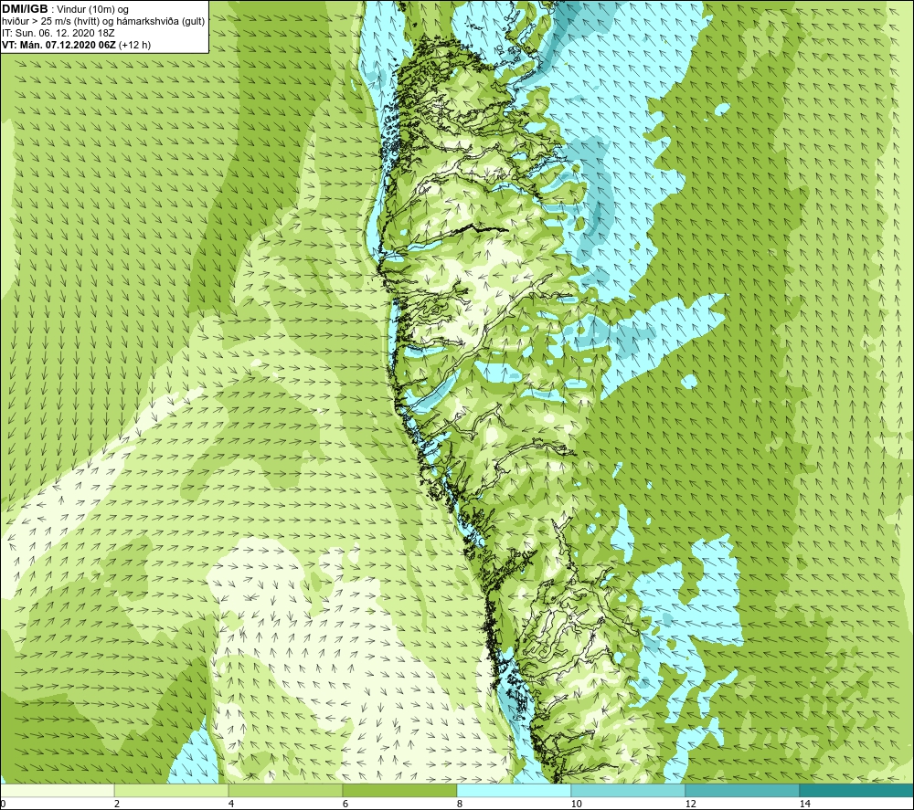Click the darkest teal legend swatch above 14
914x810 pixels.
(x=857, y=790)
